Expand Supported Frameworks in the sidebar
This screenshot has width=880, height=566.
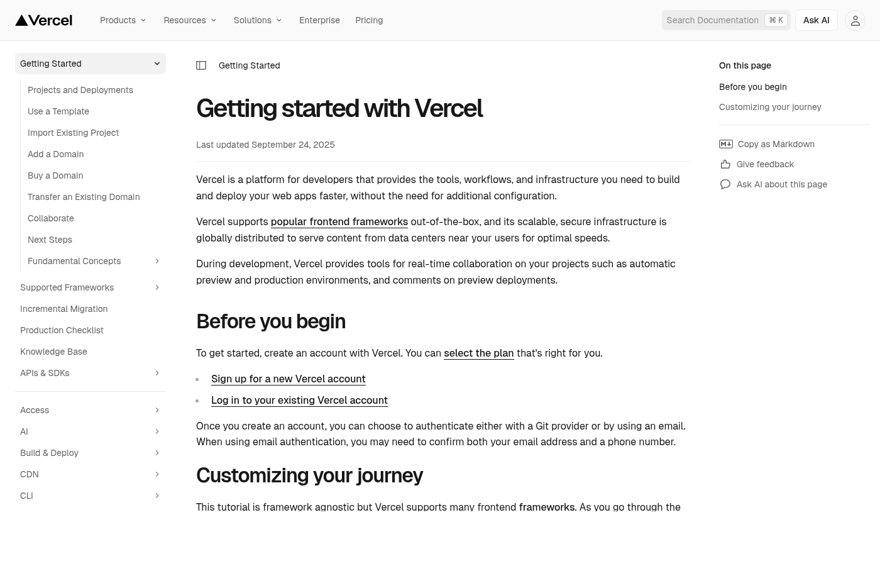coord(157,287)
